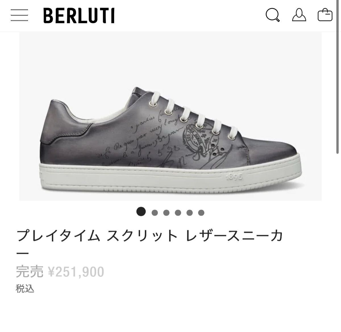Click the BERLUTI logo

[79, 15]
